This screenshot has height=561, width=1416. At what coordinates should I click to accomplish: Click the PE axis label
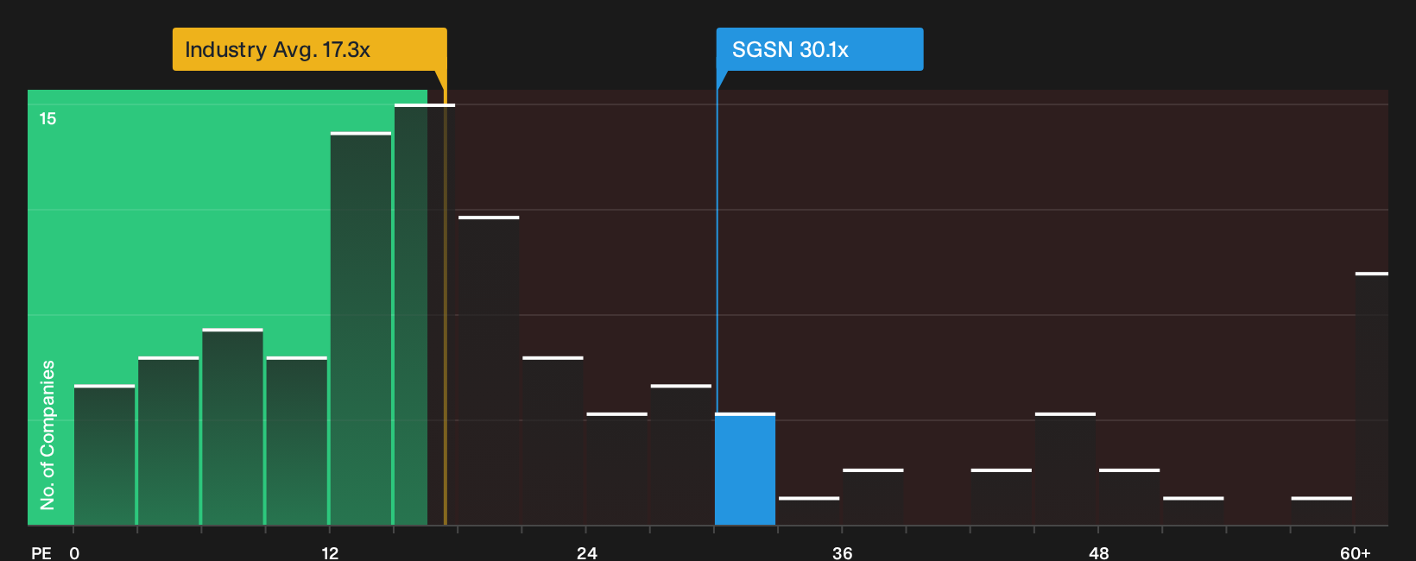[41, 553]
